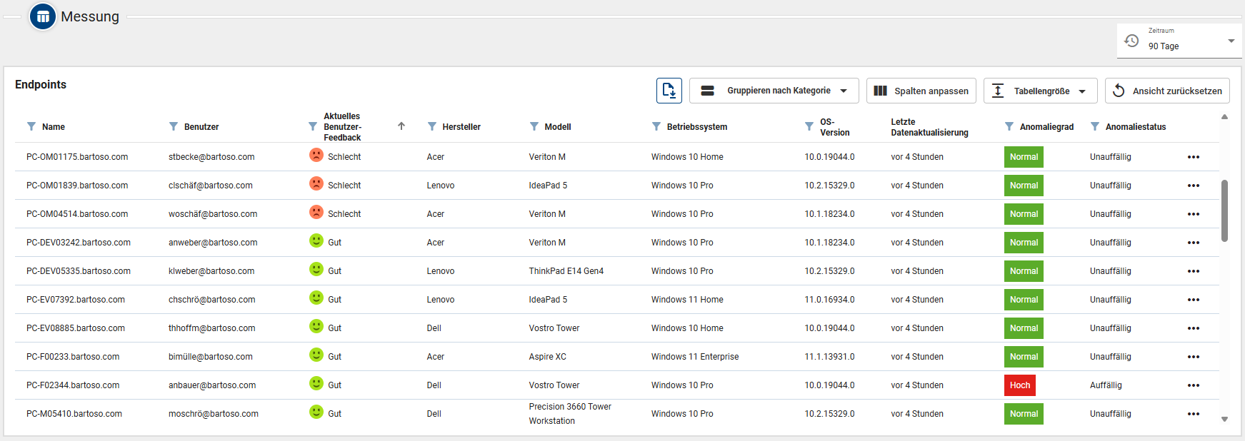The width and height of the screenshot is (1245, 441).
Task: Click the red Hoch anomaly badge
Action: (1019, 385)
